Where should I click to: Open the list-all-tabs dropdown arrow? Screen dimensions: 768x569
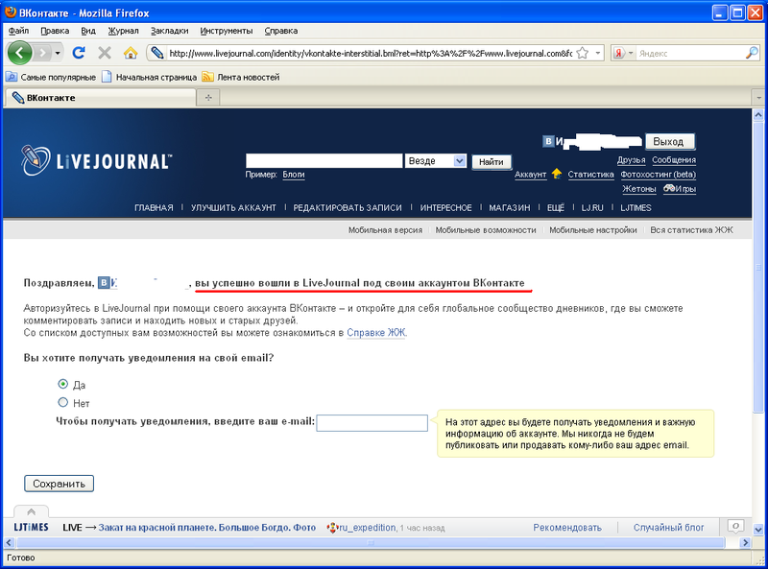758,98
